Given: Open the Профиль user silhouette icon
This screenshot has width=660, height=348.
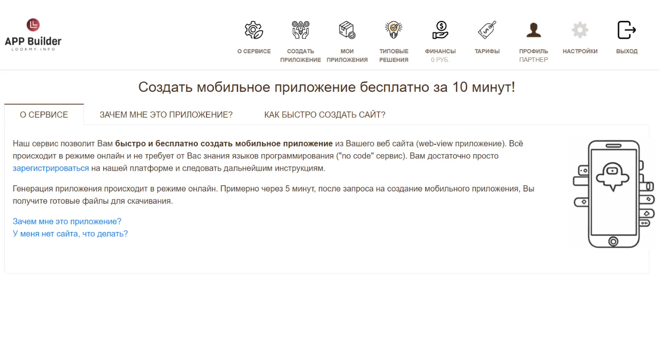Looking at the screenshot, I should [x=534, y=30].
